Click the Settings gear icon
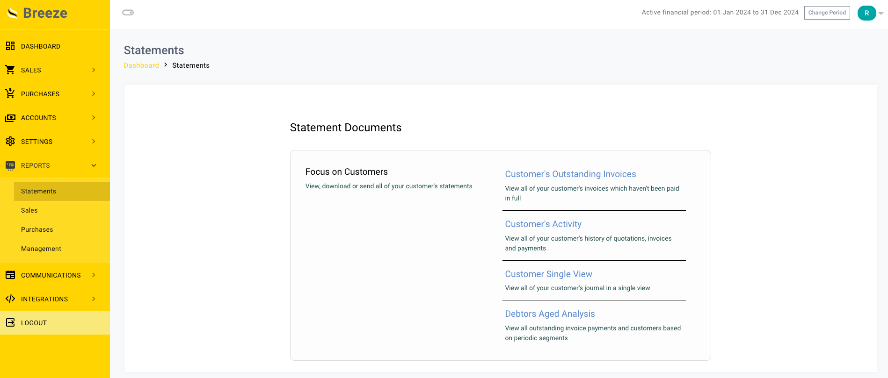Screen dimensions: 888x378 pos(10,141)
